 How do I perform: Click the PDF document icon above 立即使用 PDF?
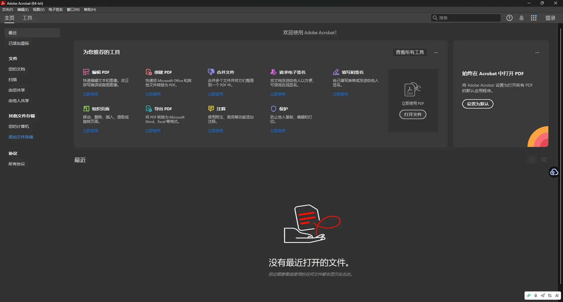click(x=413, y=90)
